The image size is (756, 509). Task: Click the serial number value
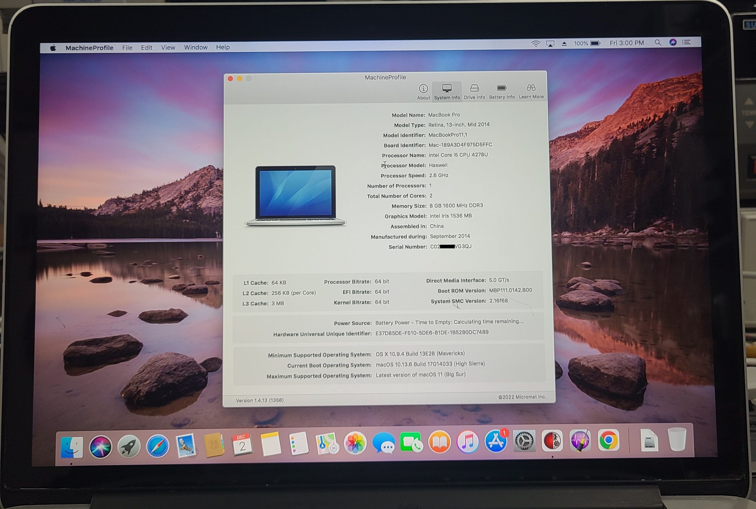(x=451, y=247)
